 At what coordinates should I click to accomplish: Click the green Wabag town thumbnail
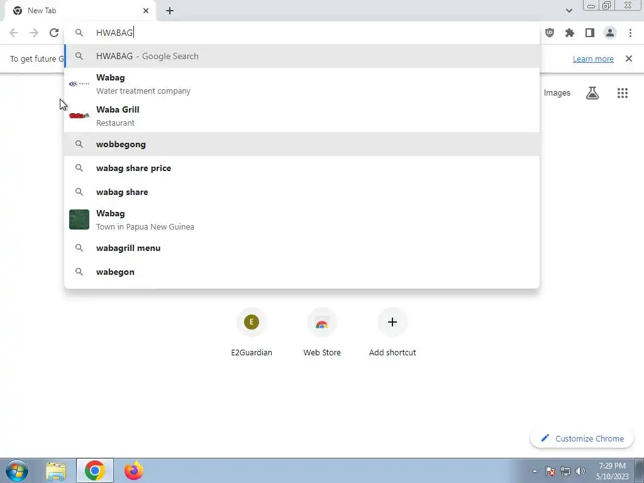79,219
